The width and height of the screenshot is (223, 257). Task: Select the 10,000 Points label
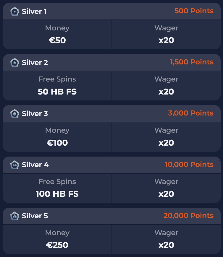pyautogui.click(x=189, y=165)
